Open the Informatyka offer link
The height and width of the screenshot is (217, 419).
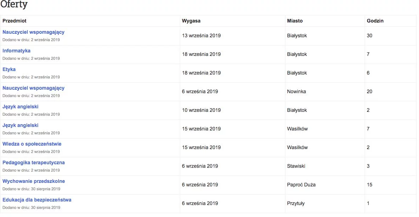(x=16, y=51)
